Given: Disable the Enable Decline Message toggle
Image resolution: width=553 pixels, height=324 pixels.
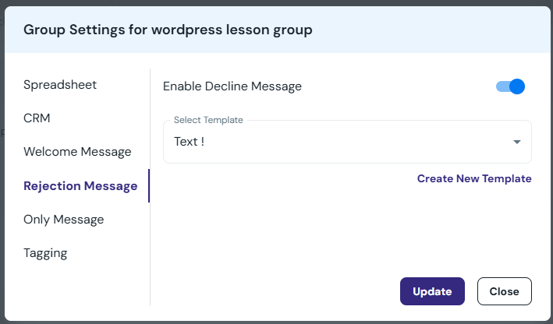Looking at the screenshot, I should (511, 86).
